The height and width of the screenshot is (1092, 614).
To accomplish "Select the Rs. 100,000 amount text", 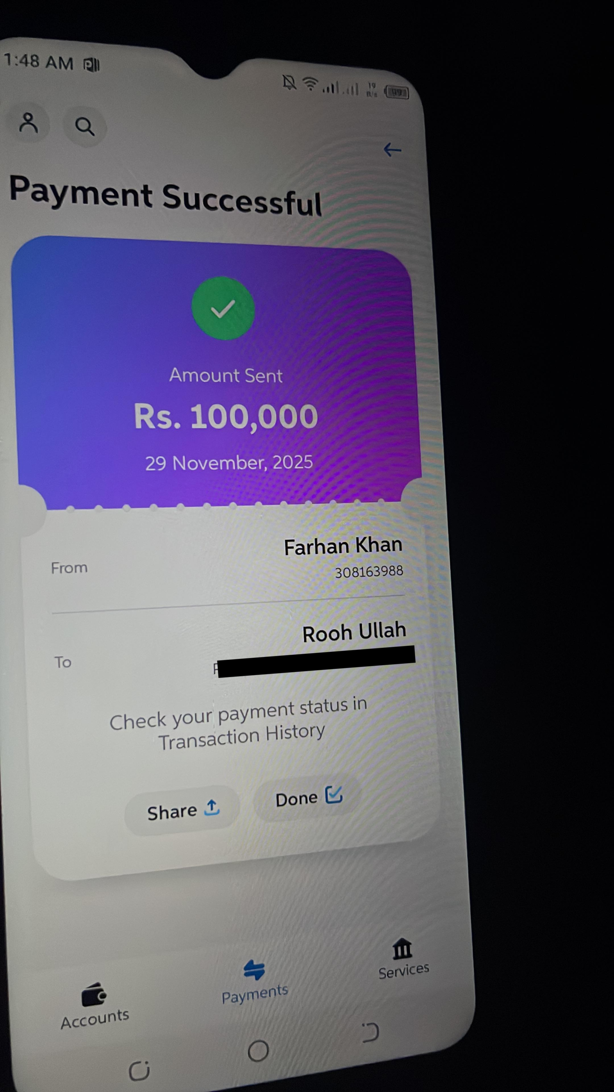I will [x=226, y=416].
